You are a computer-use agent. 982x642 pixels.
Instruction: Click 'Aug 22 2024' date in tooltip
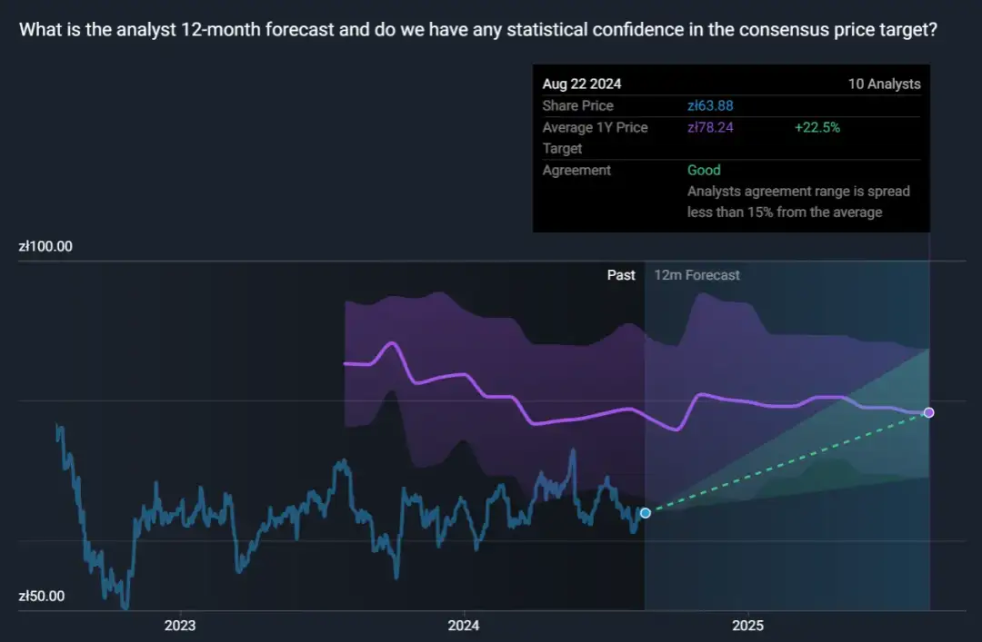[582, 84]
